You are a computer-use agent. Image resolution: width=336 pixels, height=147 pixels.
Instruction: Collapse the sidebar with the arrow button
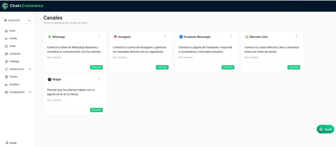[x=35, y=15]
